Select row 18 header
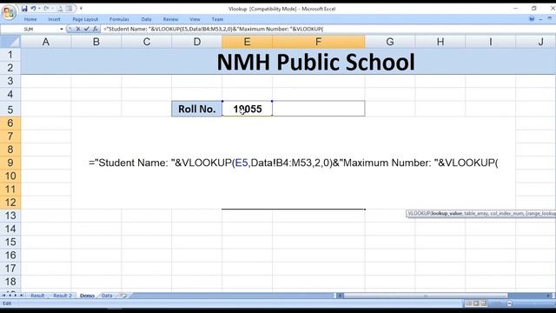The image size is (556, 313). click(10, 282)
